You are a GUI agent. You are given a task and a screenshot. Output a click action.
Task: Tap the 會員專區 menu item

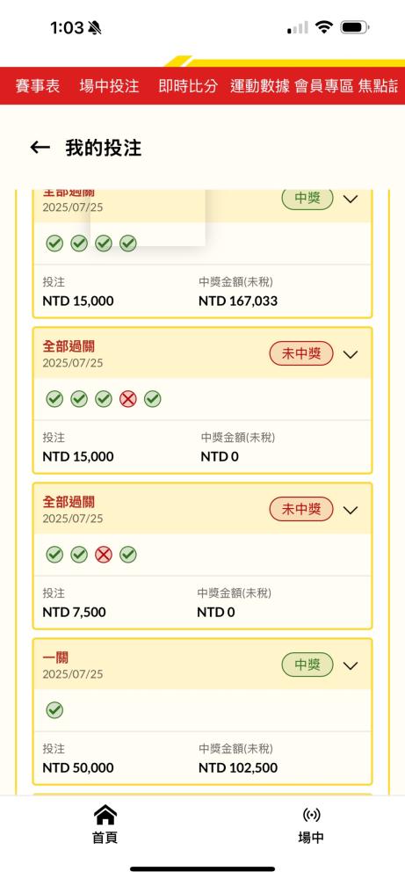(324, 86)
